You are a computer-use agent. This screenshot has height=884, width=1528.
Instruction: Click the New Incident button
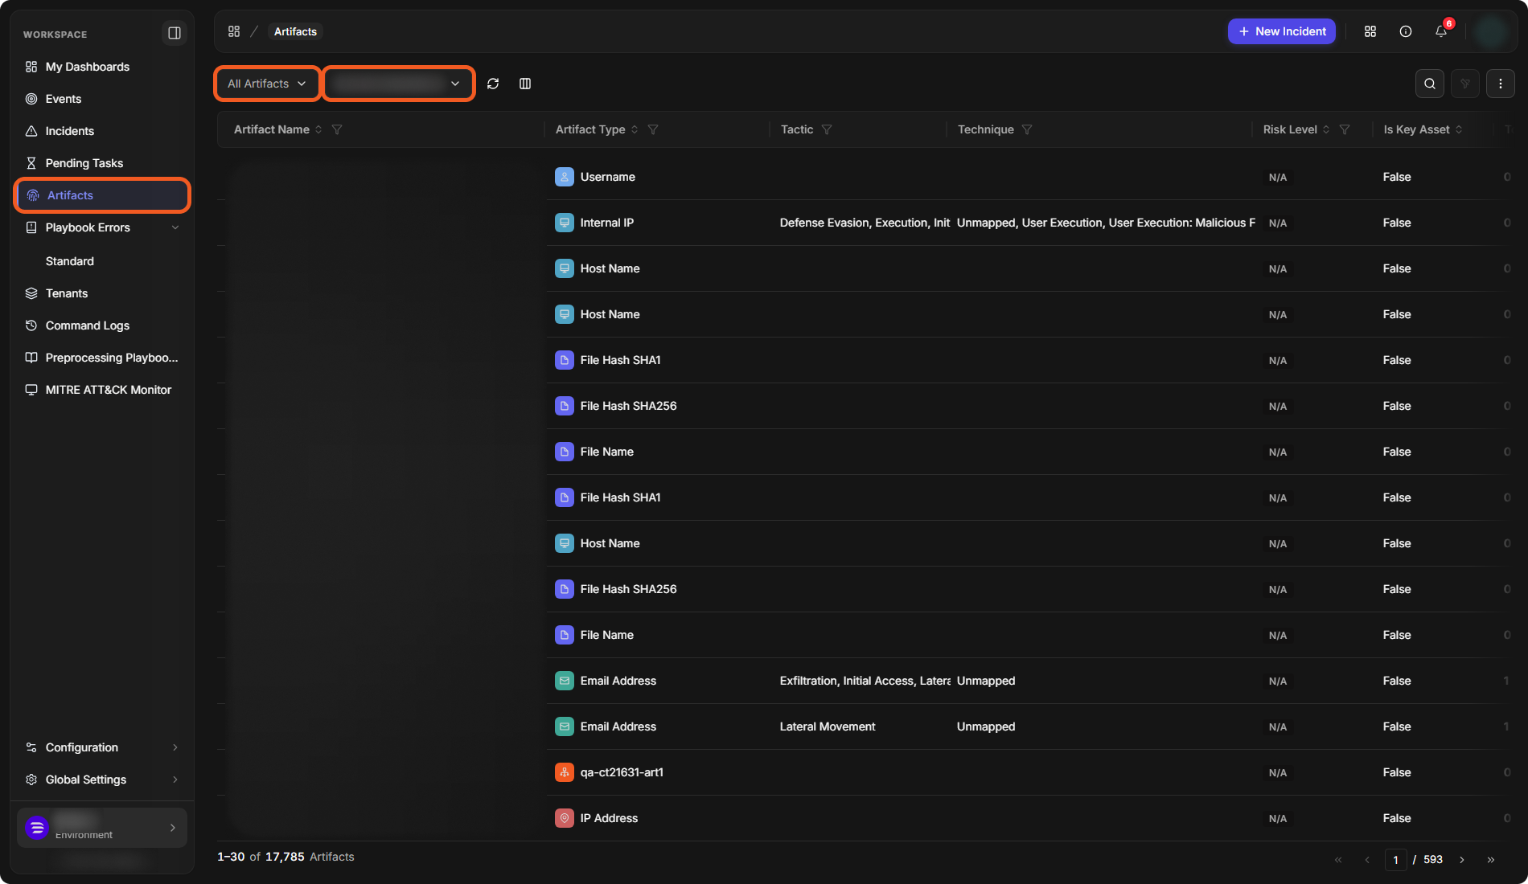[1282, 31]
